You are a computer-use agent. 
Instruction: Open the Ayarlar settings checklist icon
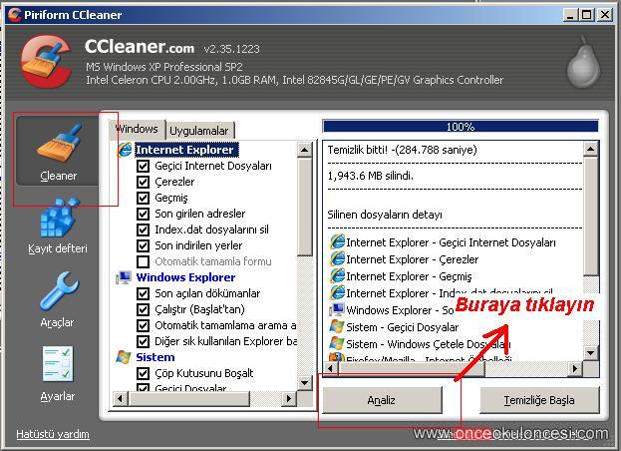(x=58, y=364)
